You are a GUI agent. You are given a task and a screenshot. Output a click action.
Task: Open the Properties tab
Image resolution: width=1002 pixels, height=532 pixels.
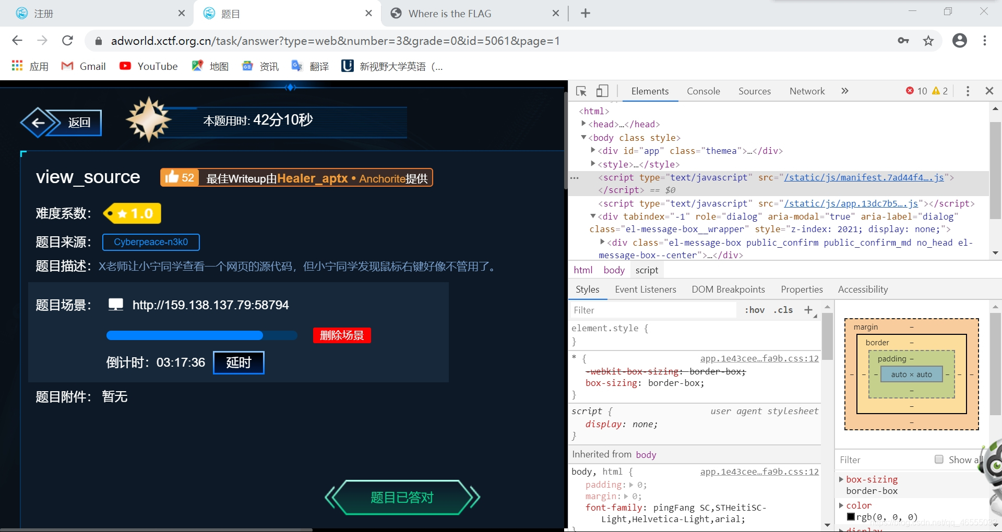tap(802, 289)
